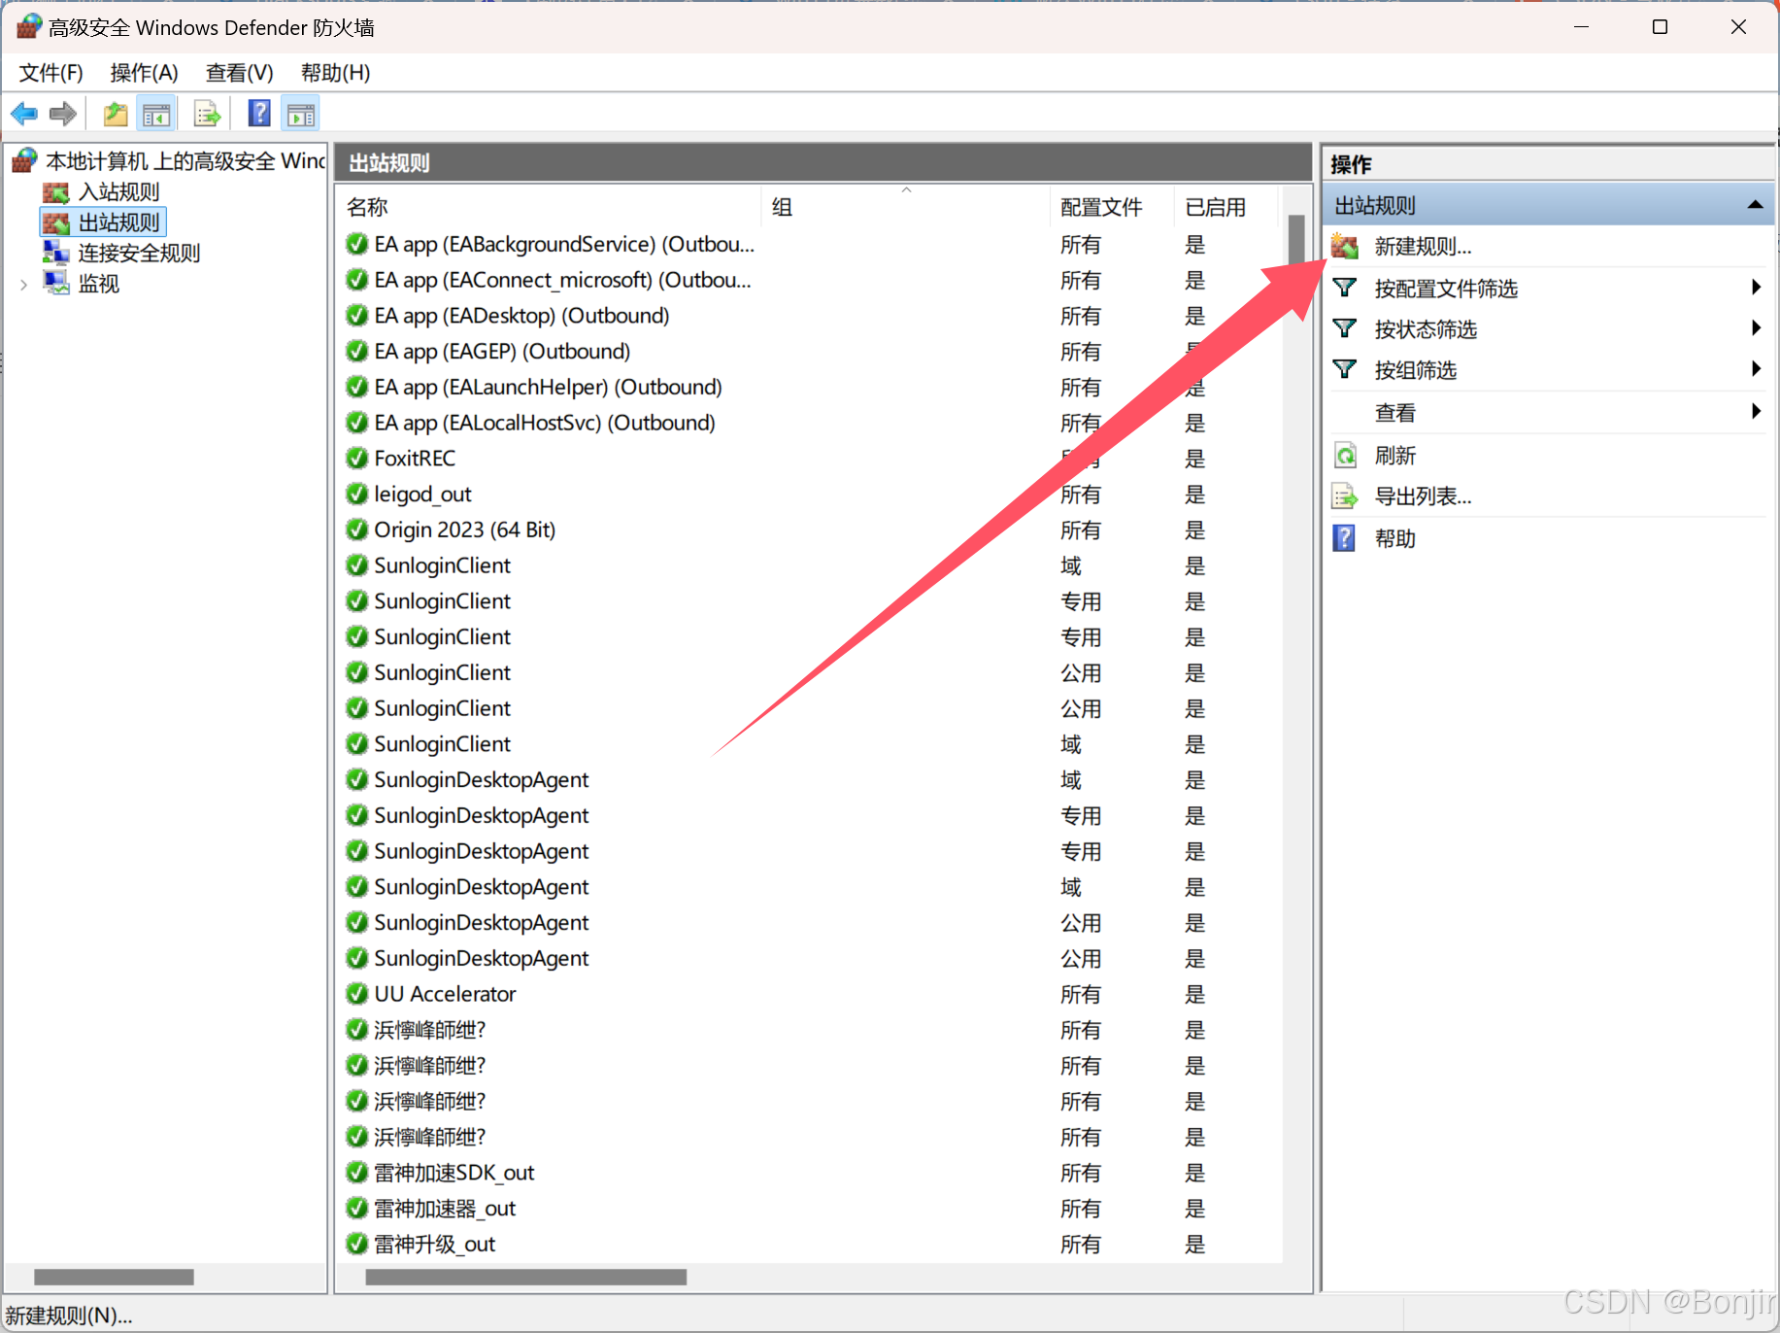Image resolution: width=1780 pixels, height=1333 pixels.
Task: Click 刷新 in the Actions pane
Action: coord(1394,456)
